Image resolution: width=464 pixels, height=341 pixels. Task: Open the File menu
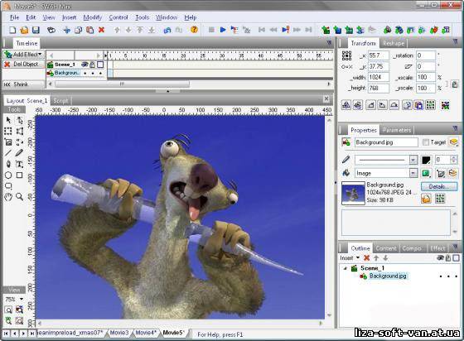tap(14, 17)
